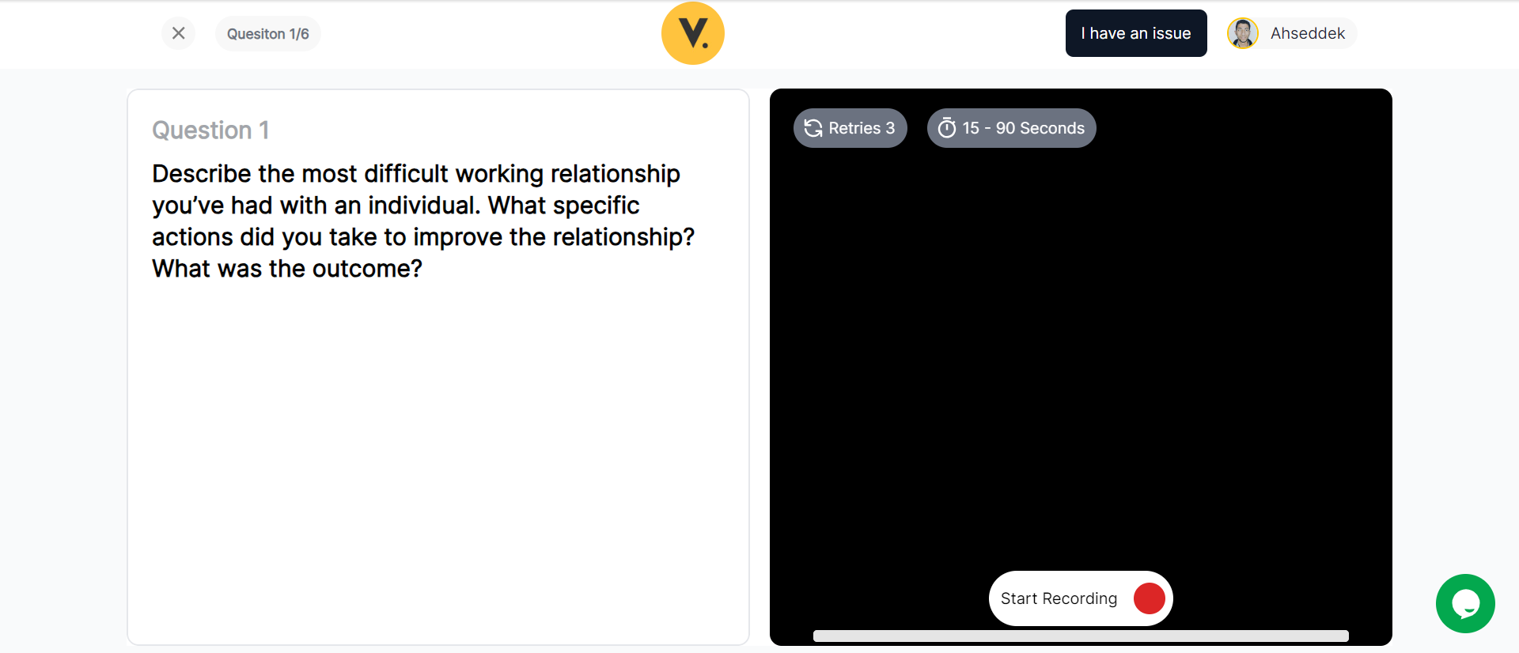
Task: Click the red record circle
Action: click(1150, 598)
